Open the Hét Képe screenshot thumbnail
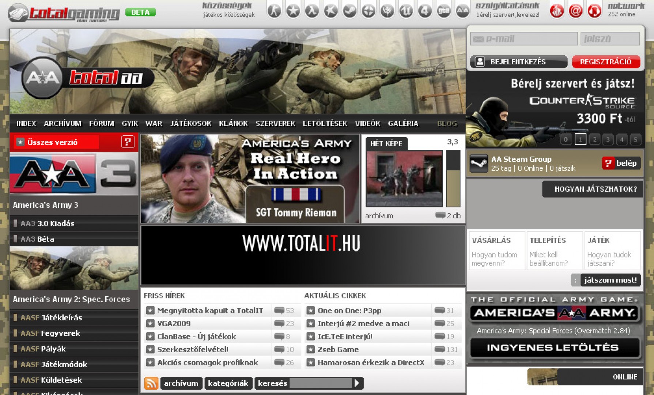This screenshot has height=395, width=654. (x=404, y=179)
